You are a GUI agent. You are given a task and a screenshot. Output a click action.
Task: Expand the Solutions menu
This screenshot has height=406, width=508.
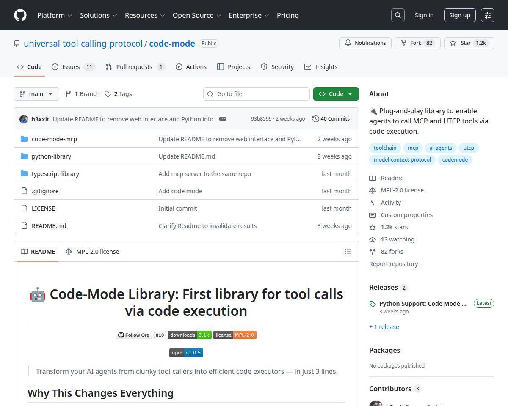coord(98,15)
